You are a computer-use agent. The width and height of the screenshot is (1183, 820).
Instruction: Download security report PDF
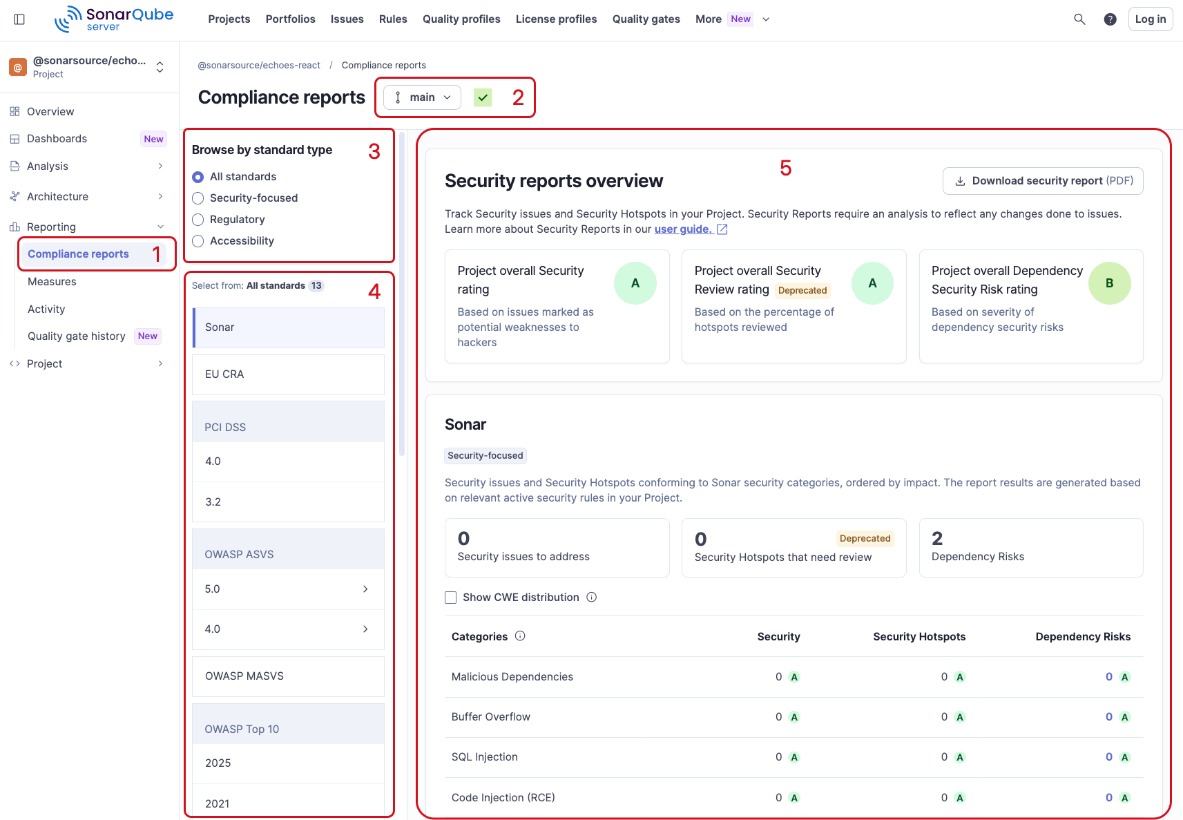pyautogui.click(x=1043, y=181)
